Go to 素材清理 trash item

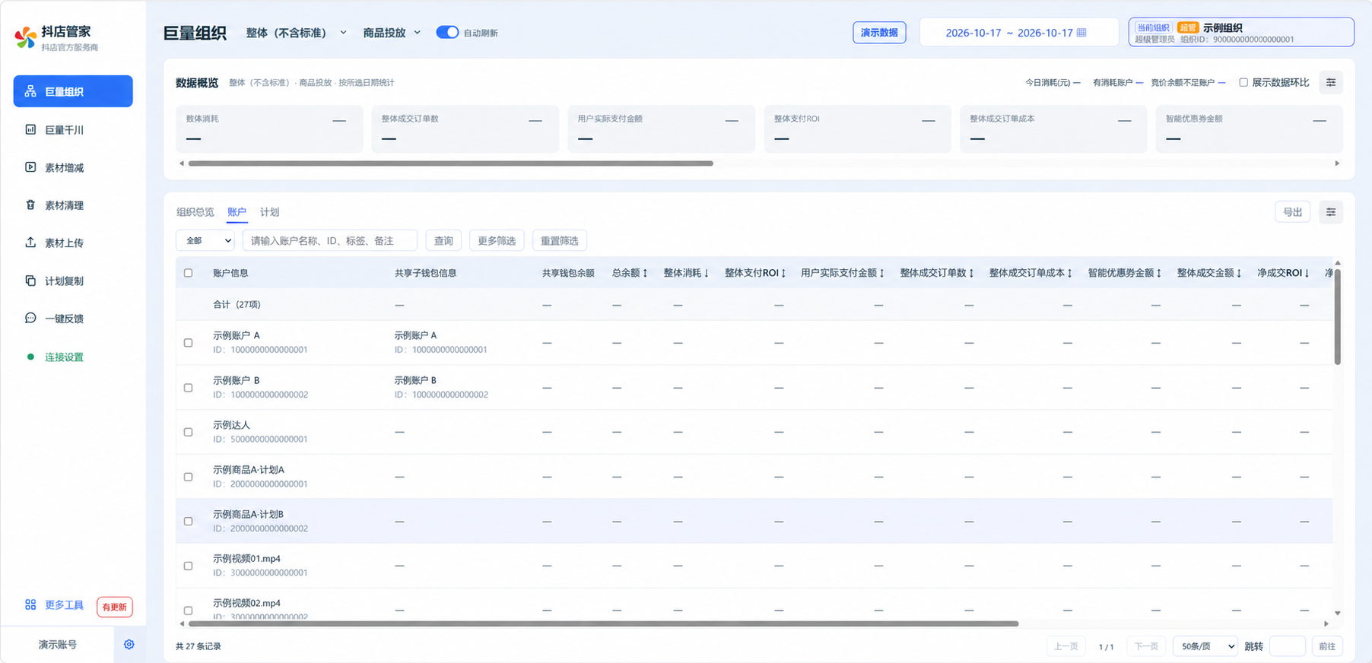[x=73, y=205]
